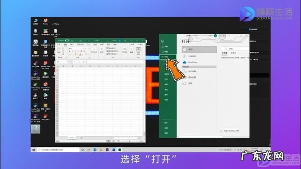The width and height of the screenshot is (301, 169).
Task: Click the Increase Font Size icon
Action: click(x=81, y=51)
